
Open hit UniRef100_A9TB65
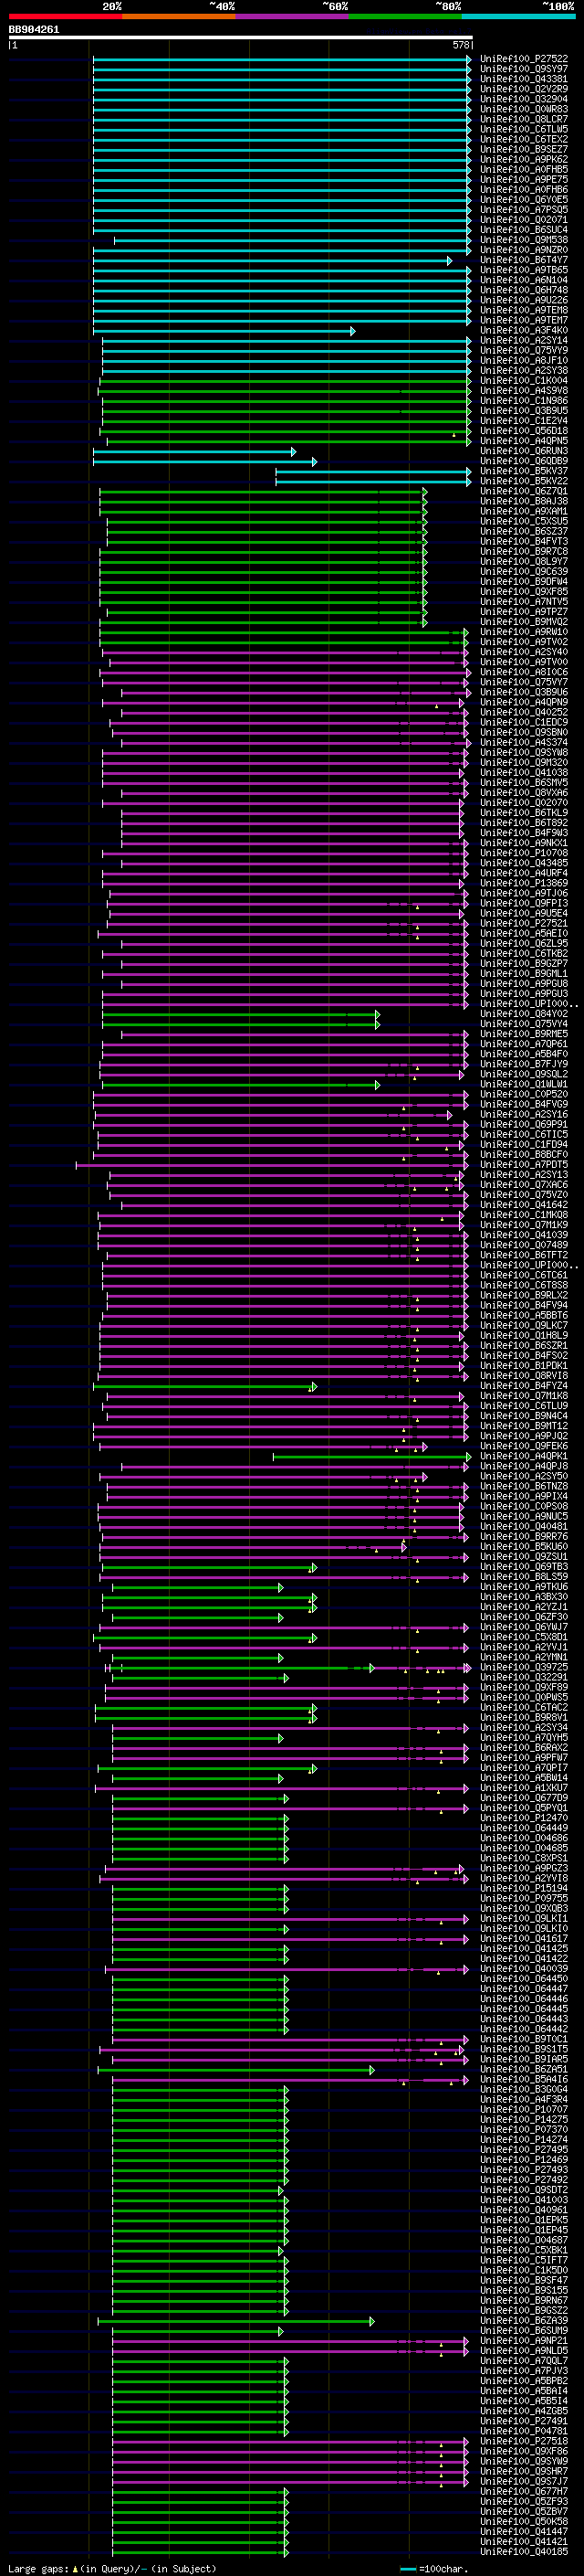point(524,270)
